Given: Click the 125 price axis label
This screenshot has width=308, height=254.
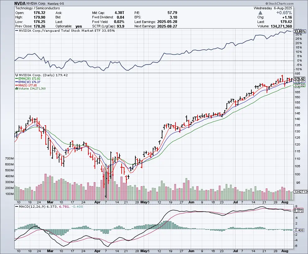Looking at the screenshot, I should click(298, 137).
